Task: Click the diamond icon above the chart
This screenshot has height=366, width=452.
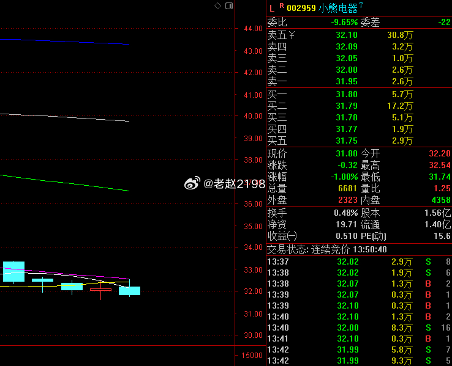Action: coord(217,5)
